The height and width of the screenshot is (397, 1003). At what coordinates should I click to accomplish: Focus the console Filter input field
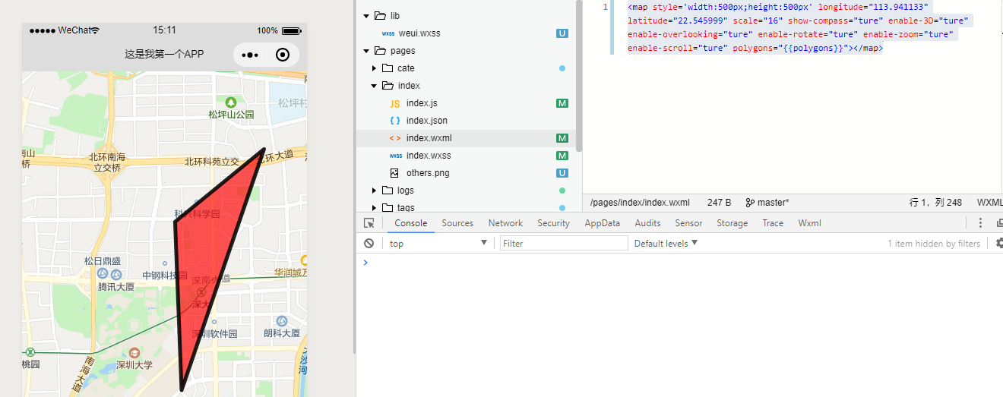[564, 244]
